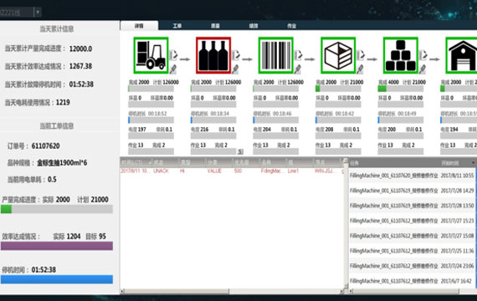Open the warehouse building station icon
This screenshot has width=477, height=301.
point(461,55)
